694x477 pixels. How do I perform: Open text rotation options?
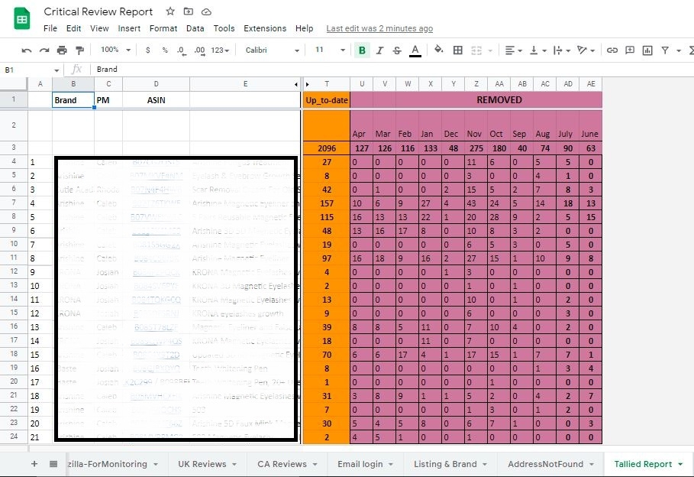[x=586, y=50]
